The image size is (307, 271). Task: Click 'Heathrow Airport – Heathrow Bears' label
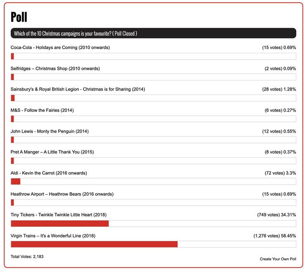click(62, 194)
